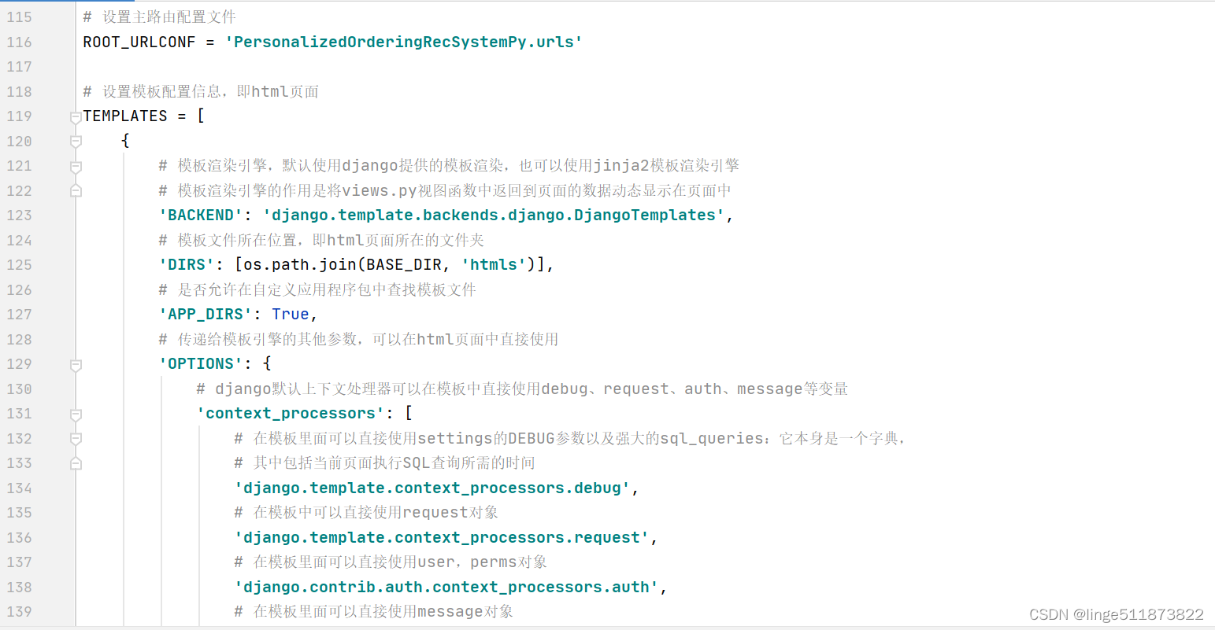
Task: Click the comment mentioning debug、request、auth、message
Action: coord(522,389)
